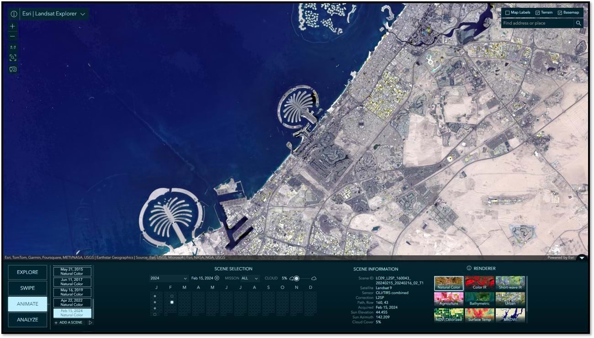The height and width of the screenshot is (338, 594).
Task: Switch to the Explore mode
Action: 27,272
